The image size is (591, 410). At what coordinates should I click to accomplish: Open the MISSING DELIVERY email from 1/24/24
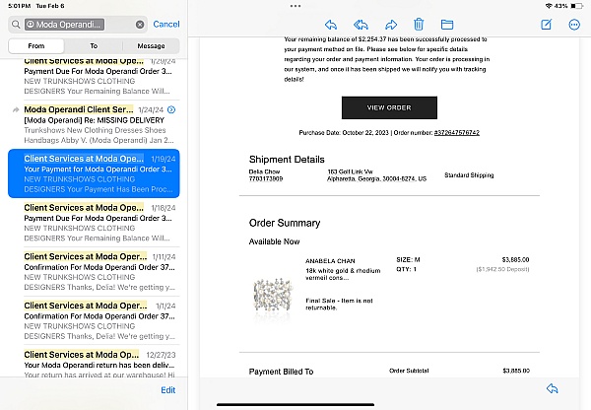click(94, 124)
